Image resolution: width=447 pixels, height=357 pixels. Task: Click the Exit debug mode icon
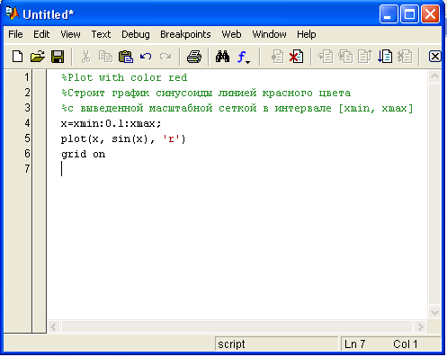click(405, 57)
